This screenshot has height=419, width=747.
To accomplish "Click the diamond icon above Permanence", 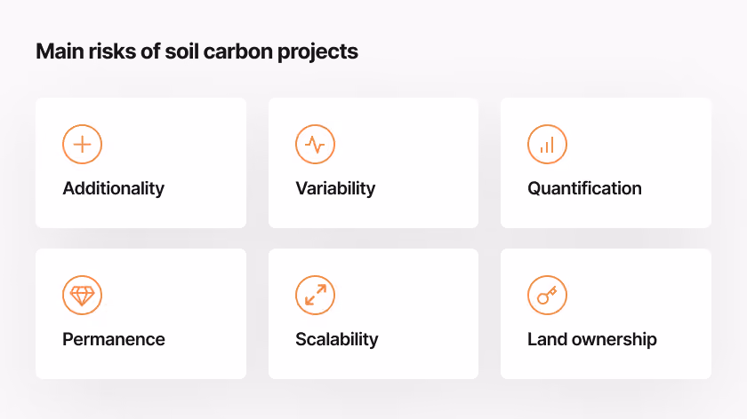I will coord(82,295).
